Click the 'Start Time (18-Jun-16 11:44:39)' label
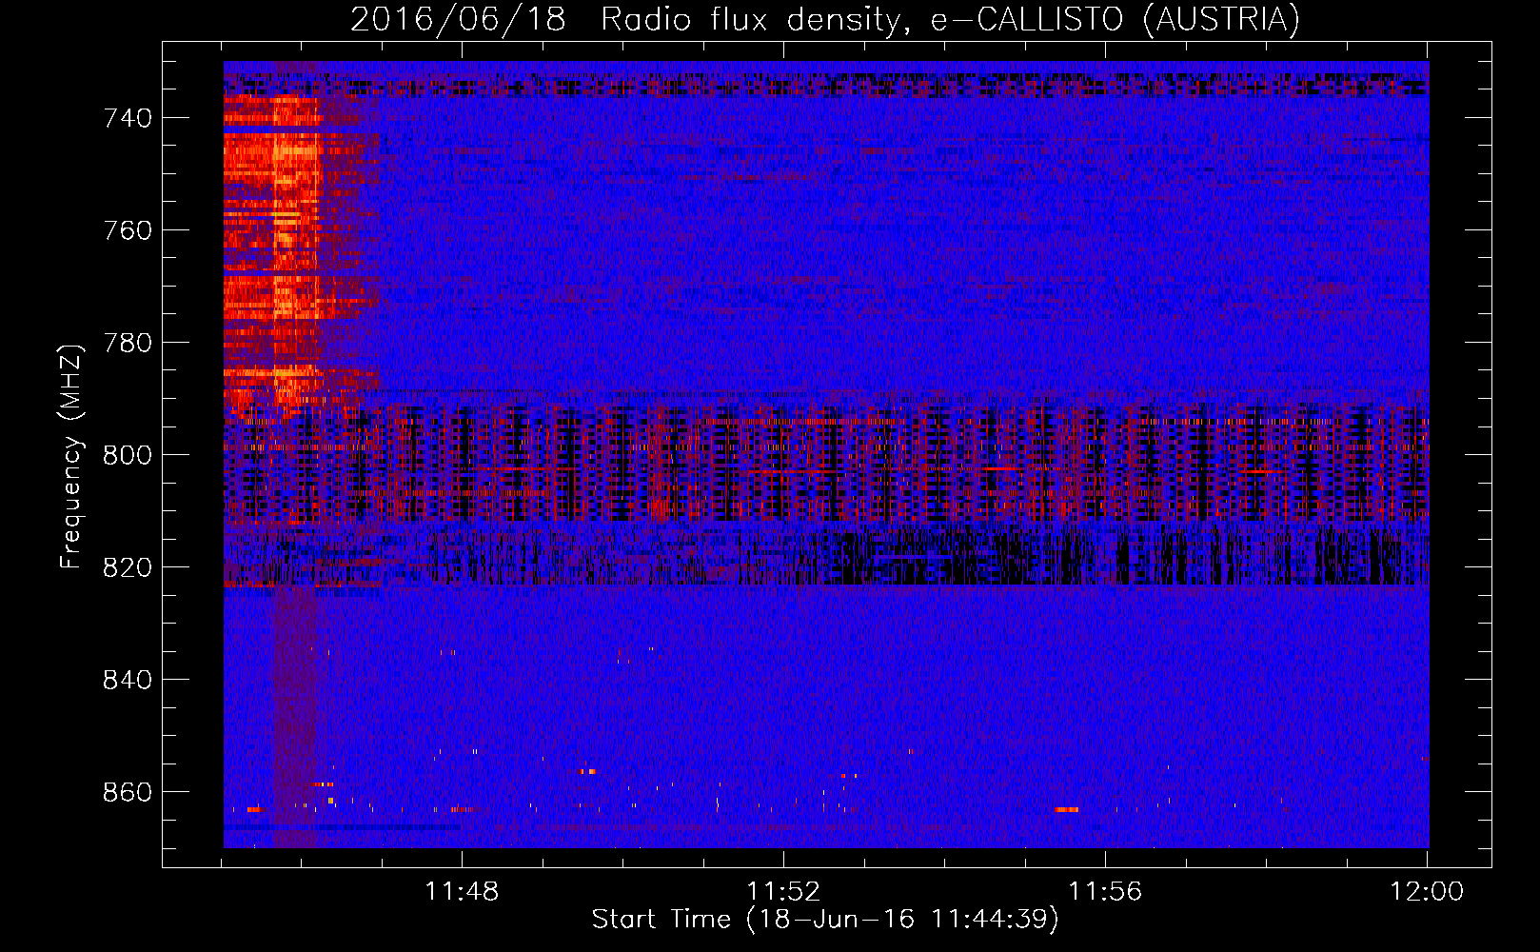The height and width of the screenshot is (952, 1540). (x=825, y=920)
